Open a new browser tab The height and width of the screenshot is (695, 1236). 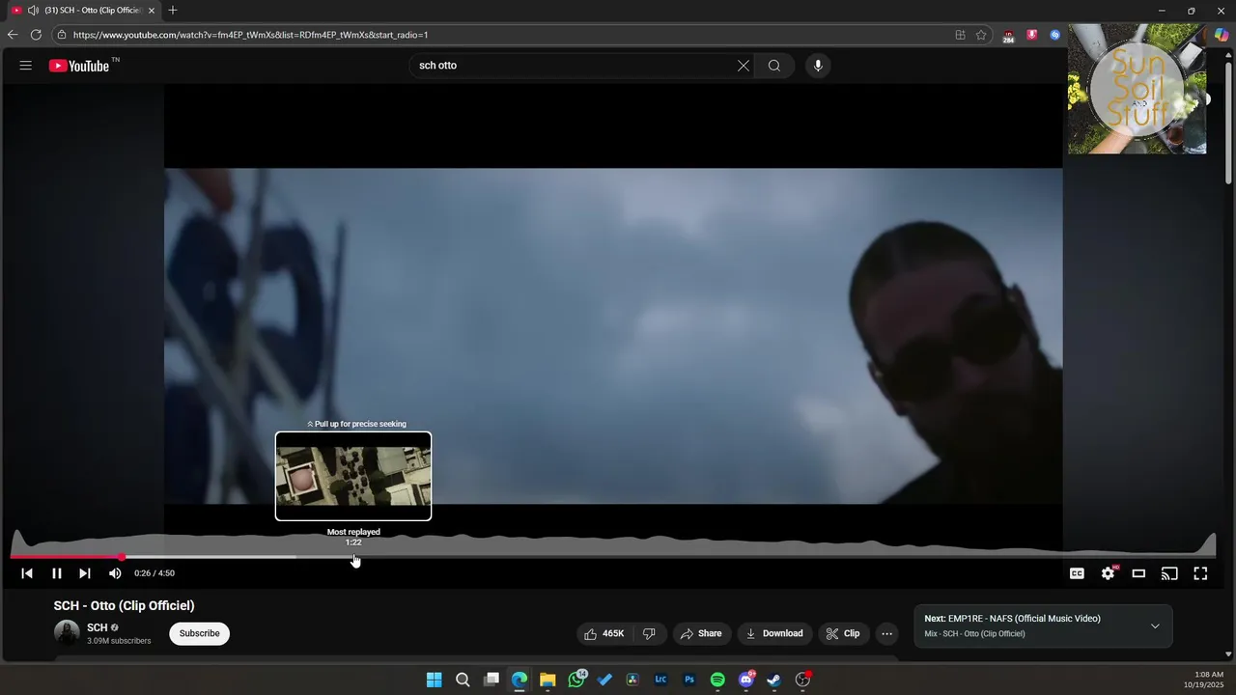pos(173,11)
